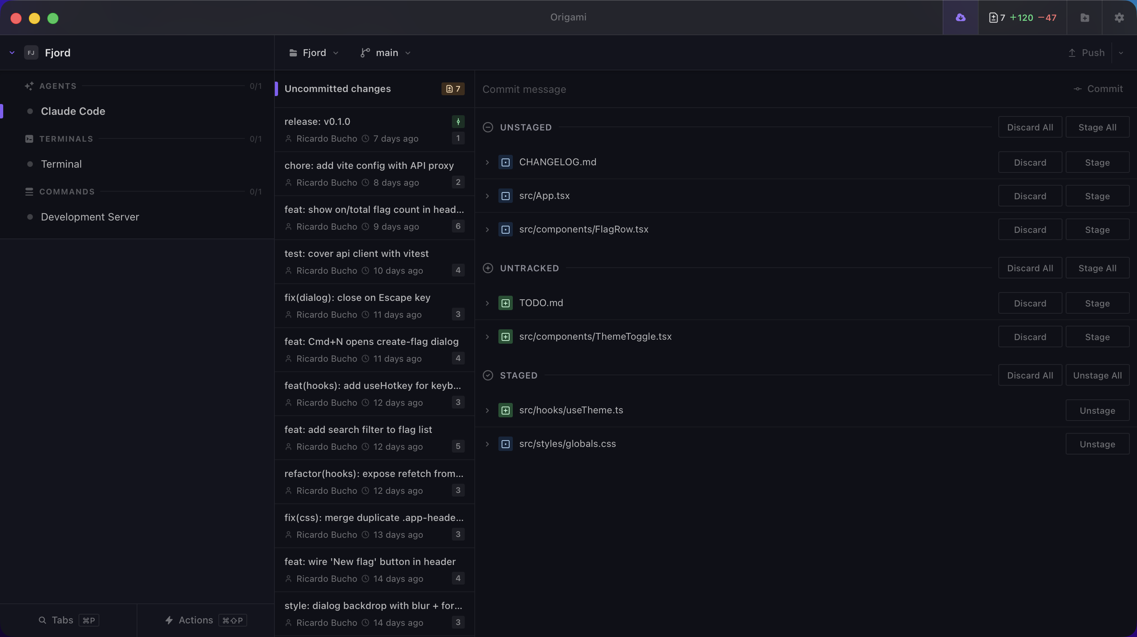
Task: Open Settings via the gear icon
Action: (x=1119, y=18)
